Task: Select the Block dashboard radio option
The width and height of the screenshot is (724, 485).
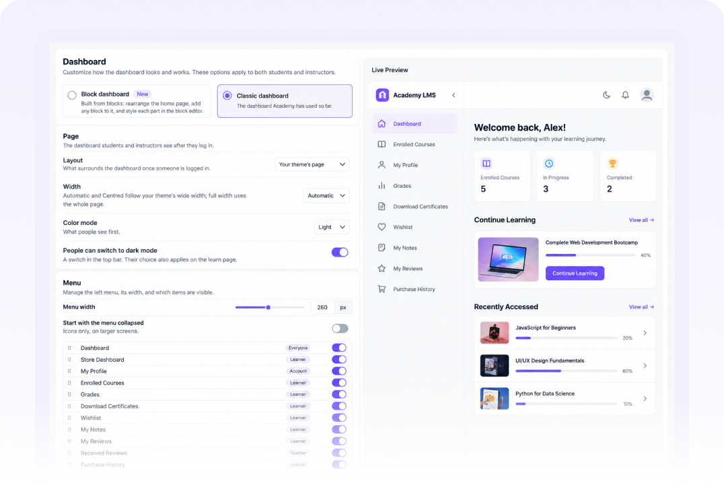Action: [72, 95]
